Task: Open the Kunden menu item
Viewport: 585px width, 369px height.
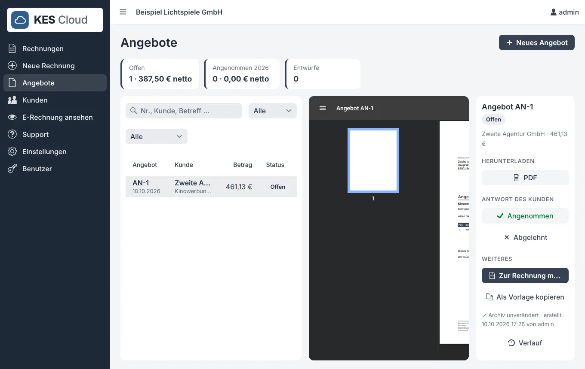Action: pyautogui.click(x=55, y=100)
